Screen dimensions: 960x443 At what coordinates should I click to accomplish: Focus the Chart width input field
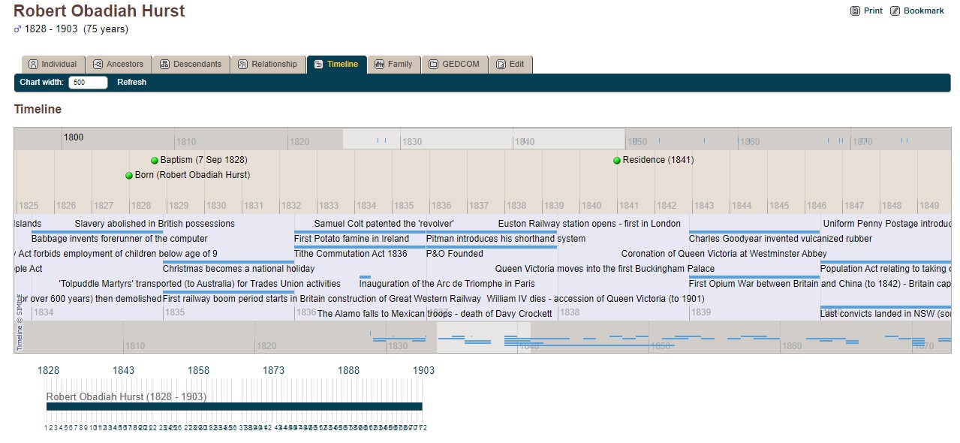(88, 83)
